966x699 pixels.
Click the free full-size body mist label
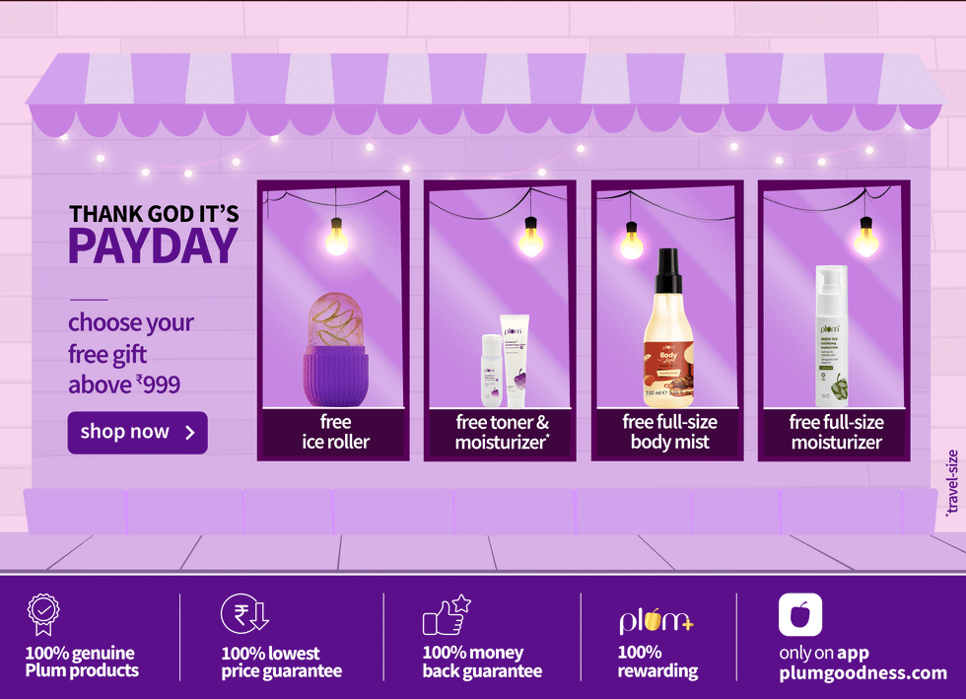pos(669,432)
